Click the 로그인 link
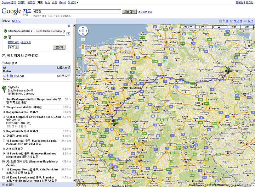The height and width of the screenshot is (187, 255). (x=249, y=2)
